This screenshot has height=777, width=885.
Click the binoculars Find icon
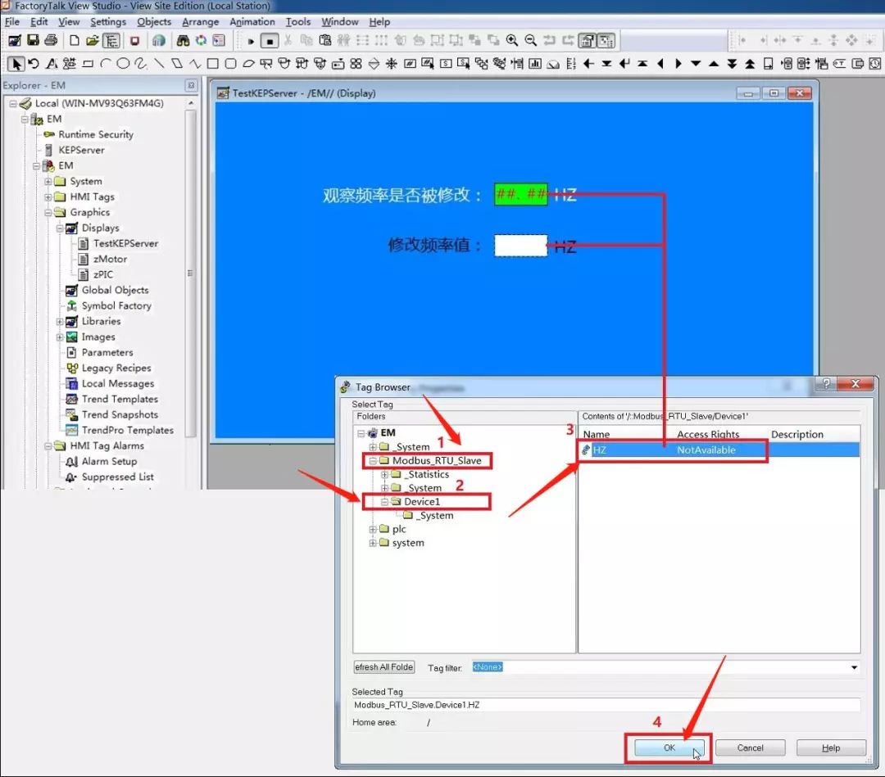183,41
